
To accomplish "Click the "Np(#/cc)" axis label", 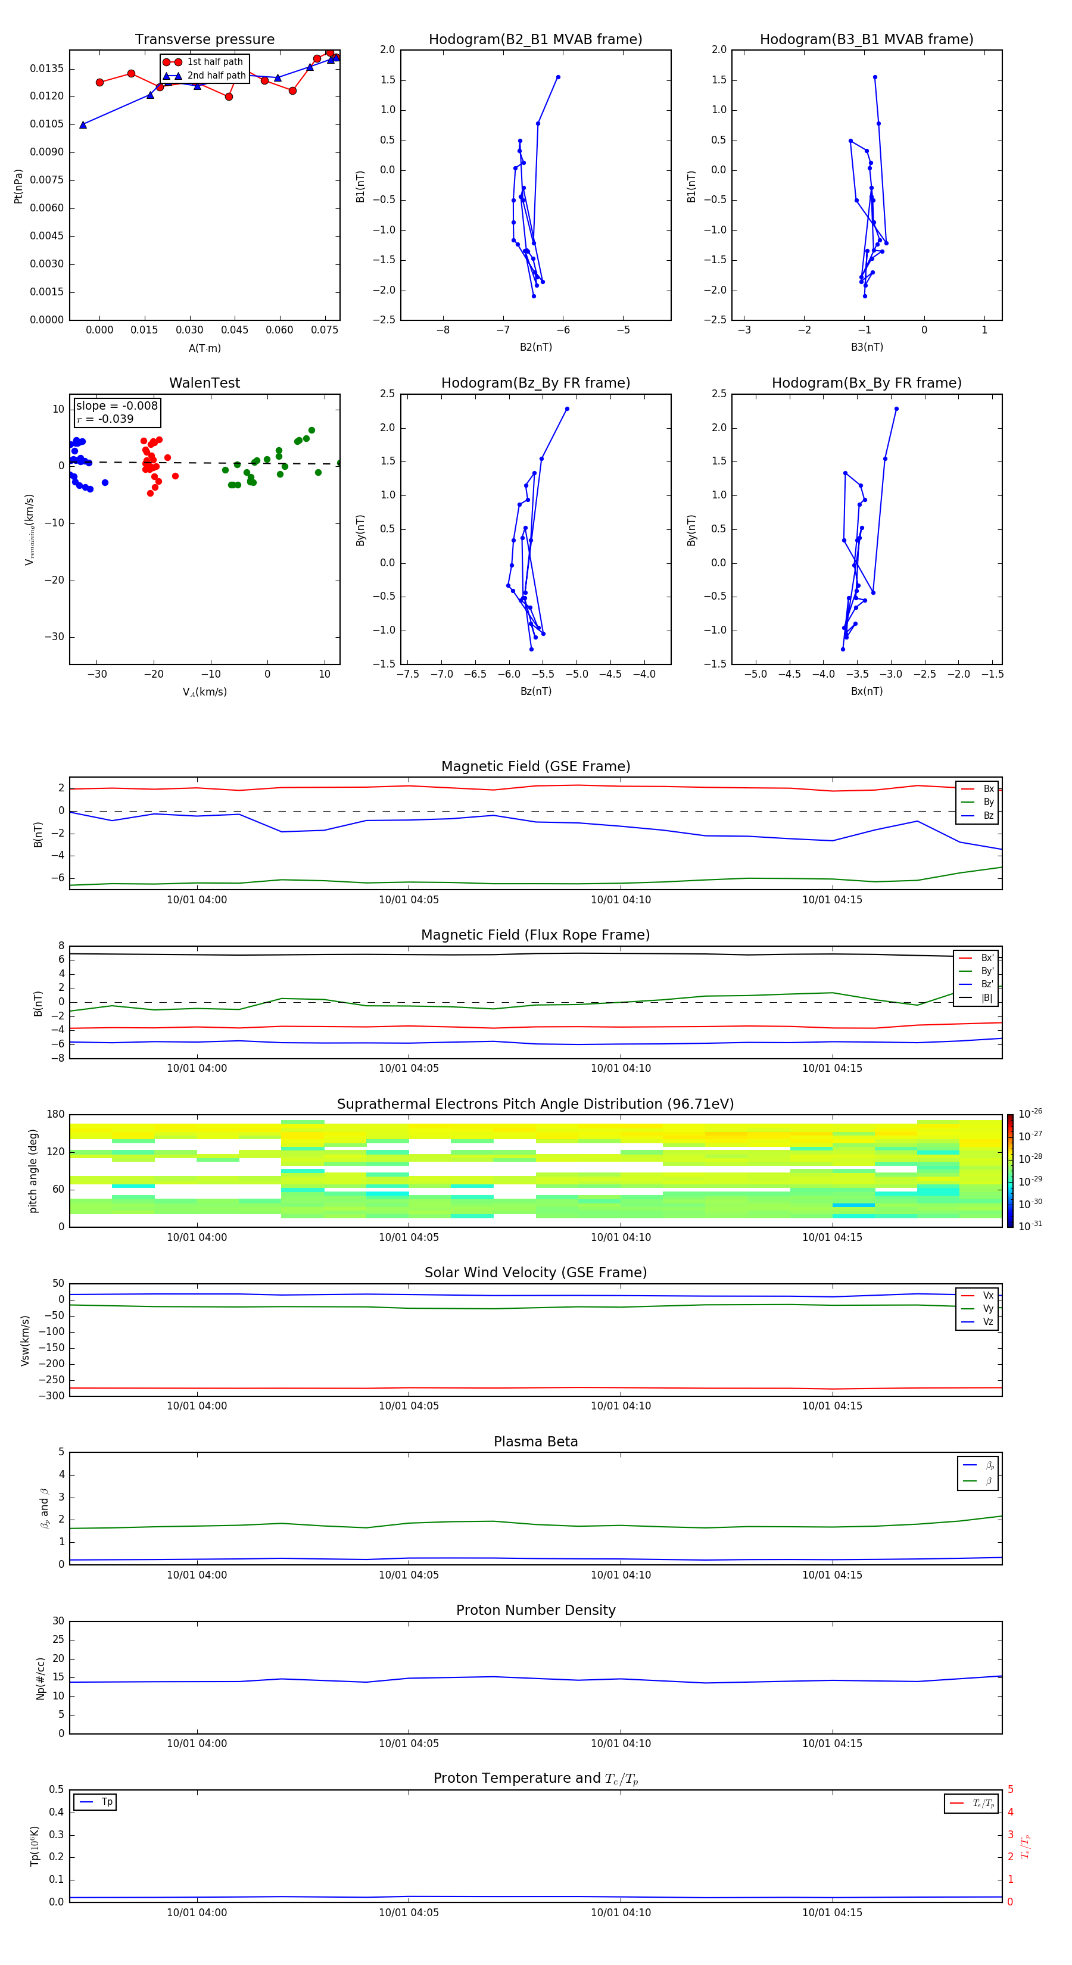I will pyautogui.click(x=40, y=1678).
